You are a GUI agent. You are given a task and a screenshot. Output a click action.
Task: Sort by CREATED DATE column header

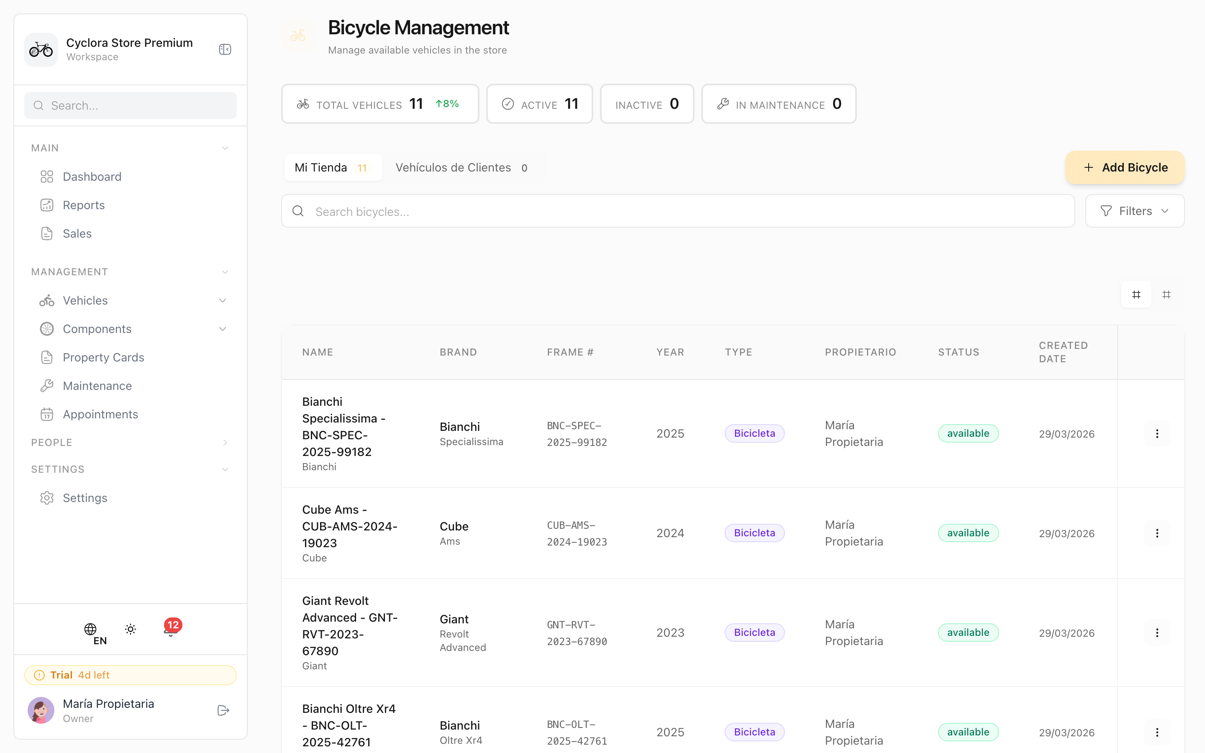coord(1063,352)
